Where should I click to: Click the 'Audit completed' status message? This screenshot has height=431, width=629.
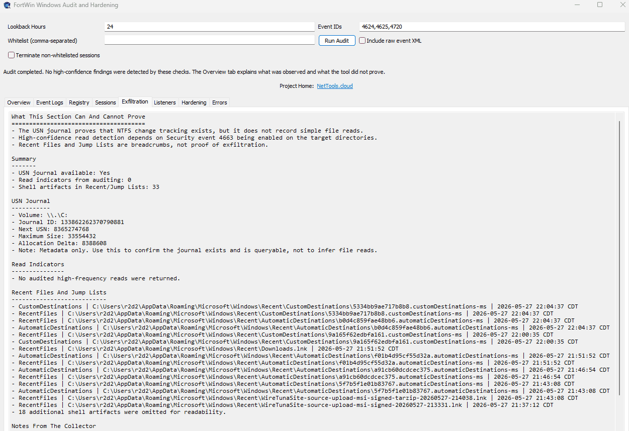194,72
